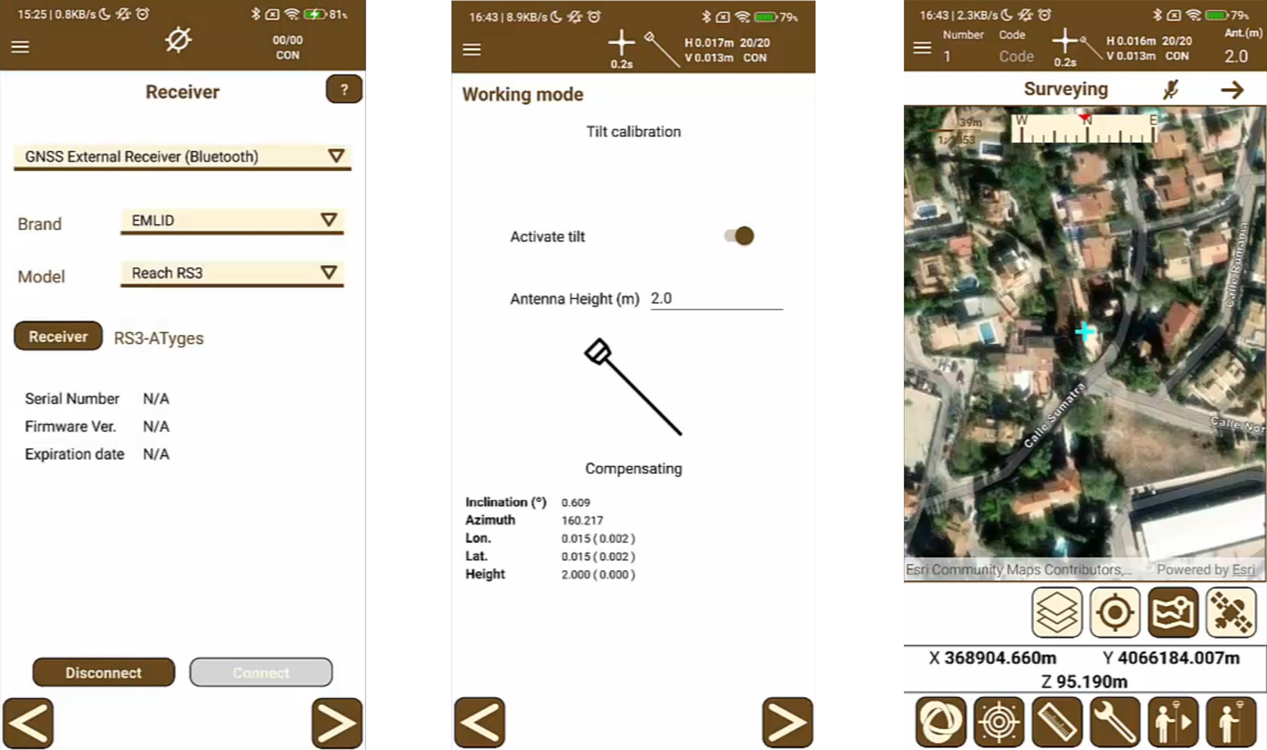Click the help question mark button

(344, 90)
